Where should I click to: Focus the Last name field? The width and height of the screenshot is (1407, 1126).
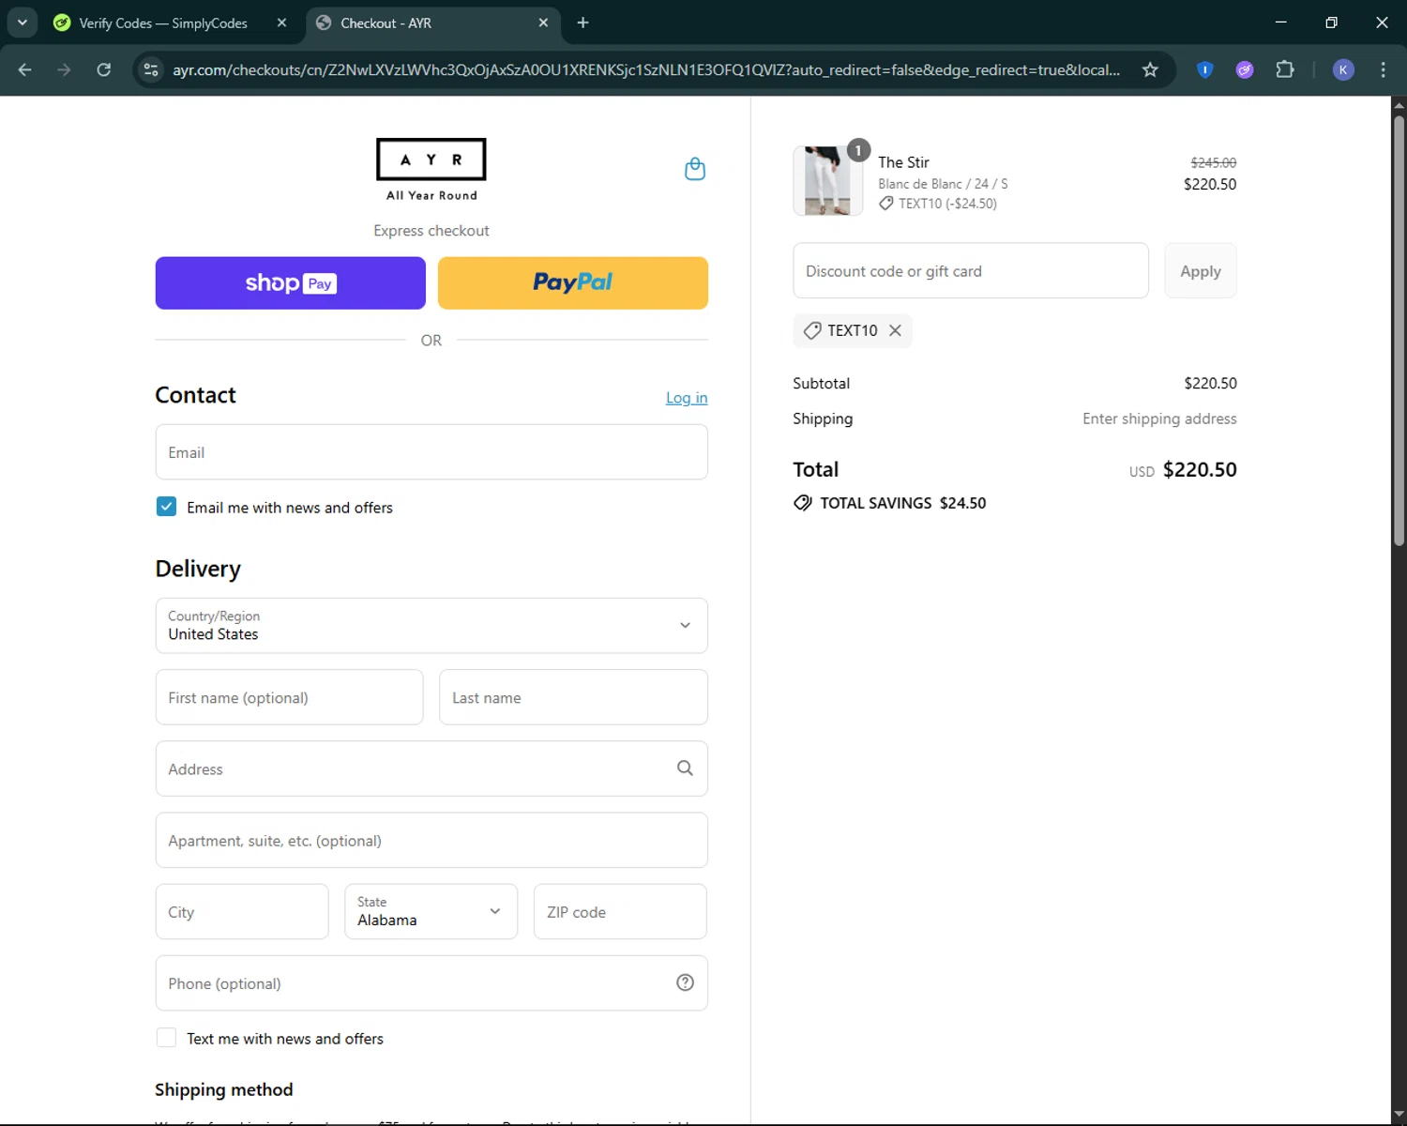573,697
